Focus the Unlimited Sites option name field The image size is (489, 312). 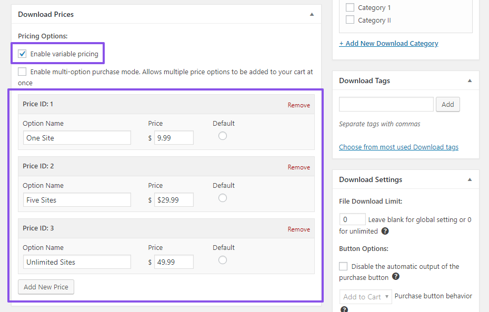tap(77, 262)
